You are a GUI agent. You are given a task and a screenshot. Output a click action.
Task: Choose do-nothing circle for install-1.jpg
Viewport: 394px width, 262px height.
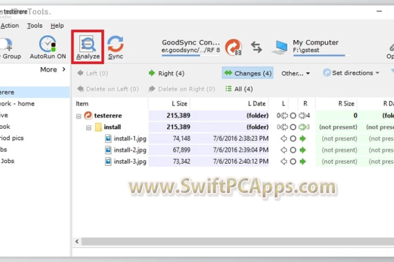(x=293, y=139)
